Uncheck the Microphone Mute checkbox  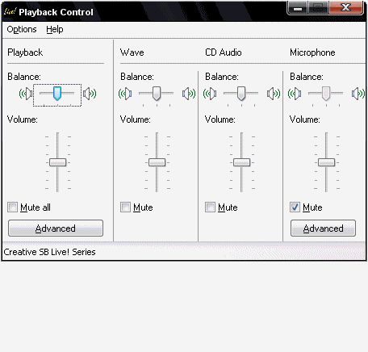[295, 207]
